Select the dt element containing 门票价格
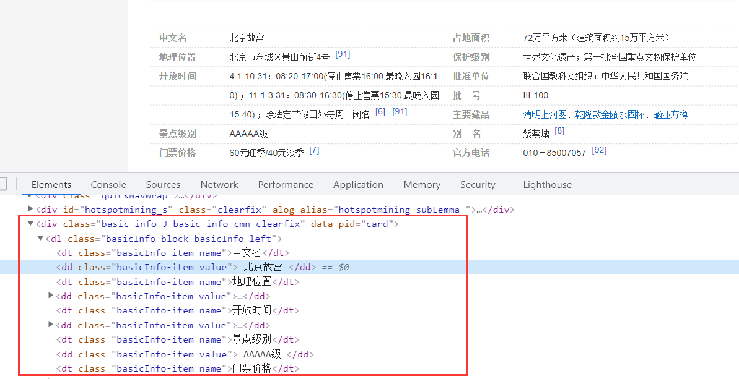Image resolution: width=739 pixels, height=379 pixels. pos(178,368)
